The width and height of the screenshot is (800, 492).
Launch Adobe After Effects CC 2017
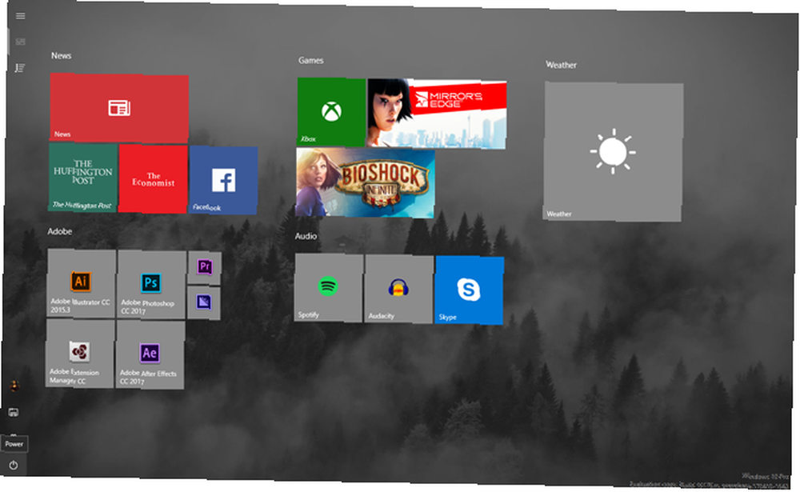tap(150, 354)
